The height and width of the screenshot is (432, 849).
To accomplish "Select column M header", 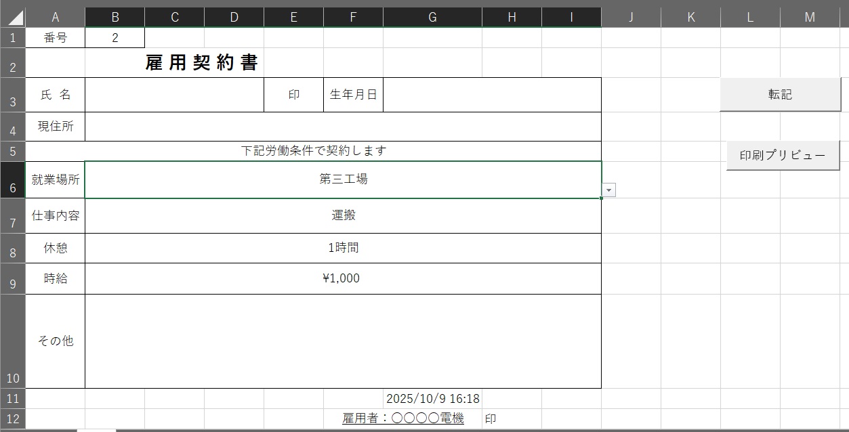I will (x=810, y=18).
